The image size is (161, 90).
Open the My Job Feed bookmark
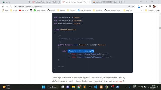click(x=39, y=10)
